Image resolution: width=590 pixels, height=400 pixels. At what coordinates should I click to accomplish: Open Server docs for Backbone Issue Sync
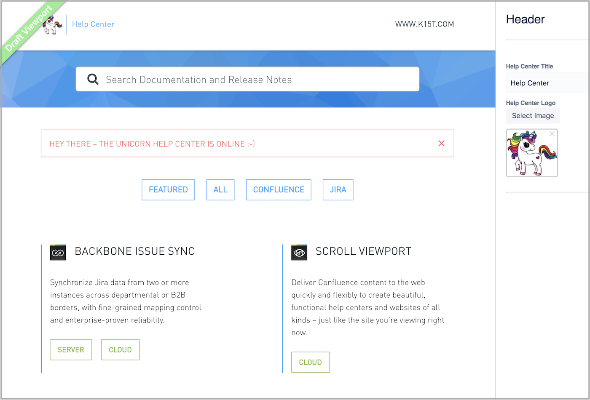coord(71,350)
